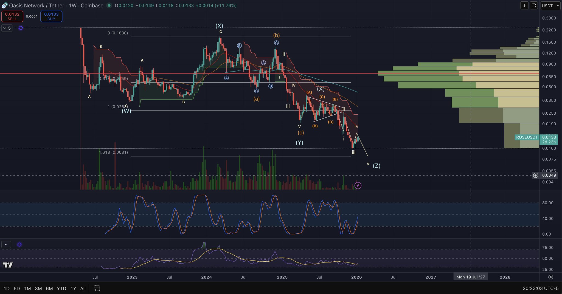Click the green market status dot

coord(109,5)
